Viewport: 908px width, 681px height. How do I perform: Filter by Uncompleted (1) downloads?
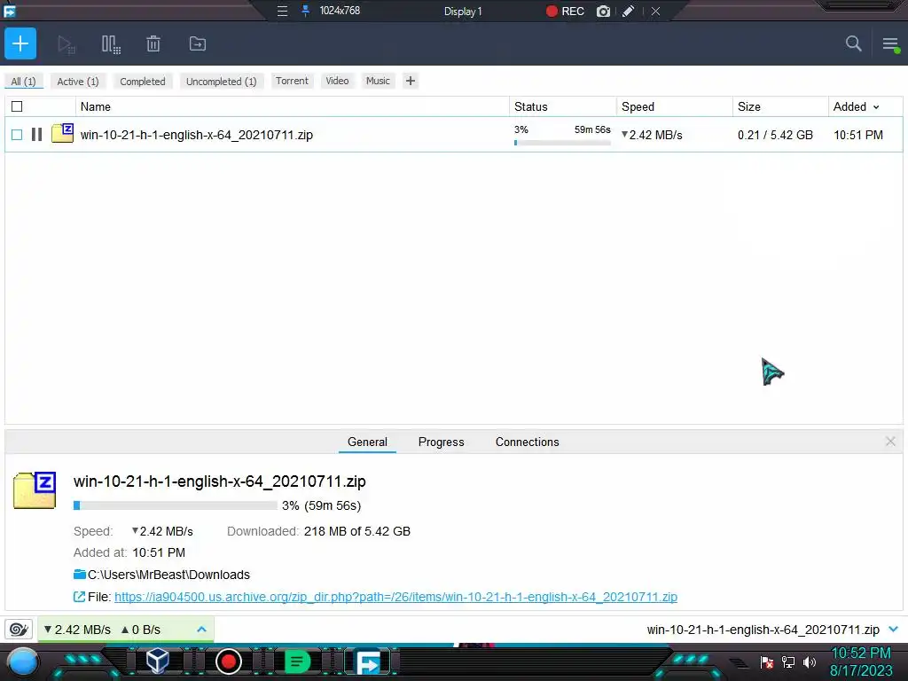point(221,82)
